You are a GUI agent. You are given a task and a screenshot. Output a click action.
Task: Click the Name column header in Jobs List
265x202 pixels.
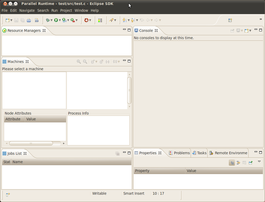(71, 162)
